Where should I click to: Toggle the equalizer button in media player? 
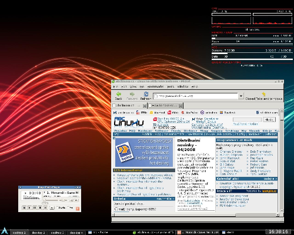(71, 200)
